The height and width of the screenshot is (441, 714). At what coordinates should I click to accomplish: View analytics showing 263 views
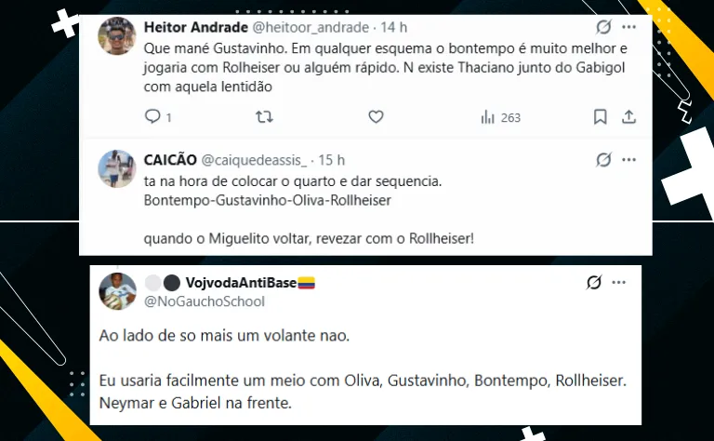tap(500, 117)
